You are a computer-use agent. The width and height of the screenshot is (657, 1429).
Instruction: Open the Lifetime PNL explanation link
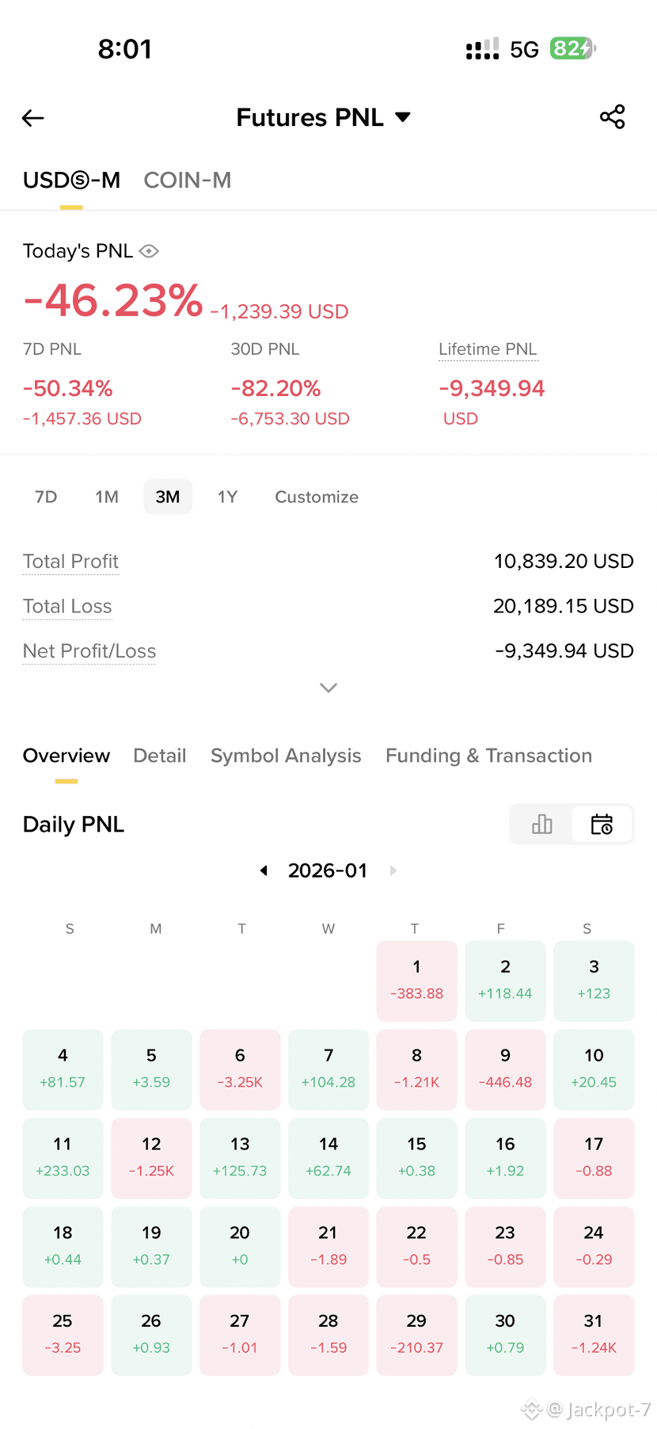(488, 349)
